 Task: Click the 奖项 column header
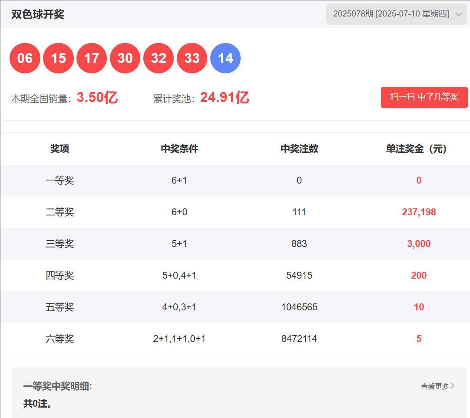tap(60, 149)
